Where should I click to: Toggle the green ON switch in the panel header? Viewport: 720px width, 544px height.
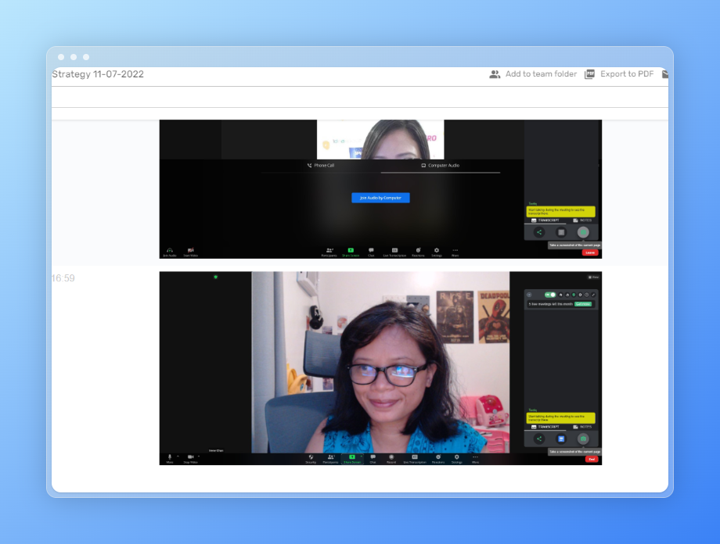[550, 295]
